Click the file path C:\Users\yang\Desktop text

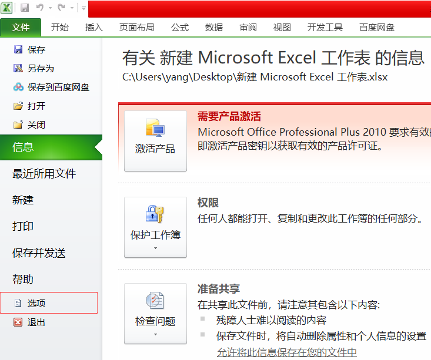[255, 77]
